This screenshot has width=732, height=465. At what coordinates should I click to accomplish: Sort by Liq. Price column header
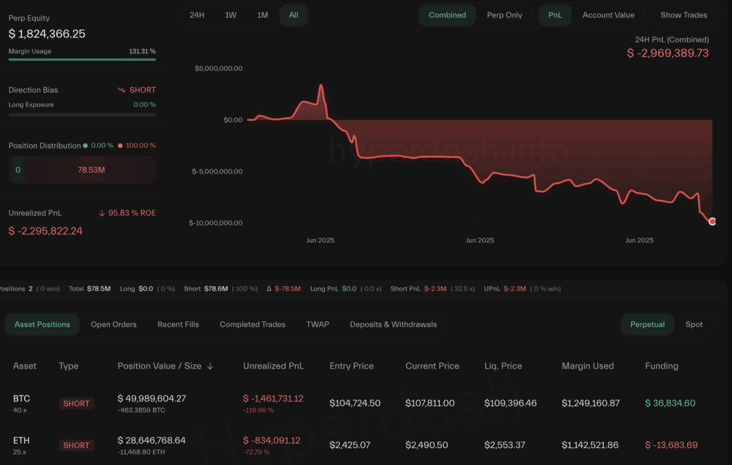[x=503, y=366]
